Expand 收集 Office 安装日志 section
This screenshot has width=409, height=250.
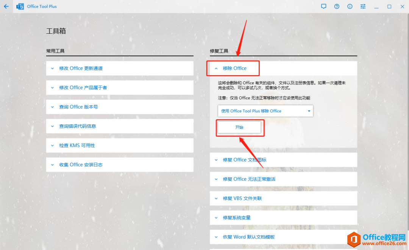120,165
